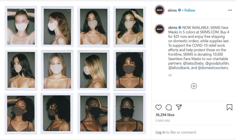Screen dimensions: 236x140
Task: Load more comments with plus circle
Action: pyautogui.click(x=194, y=86)
